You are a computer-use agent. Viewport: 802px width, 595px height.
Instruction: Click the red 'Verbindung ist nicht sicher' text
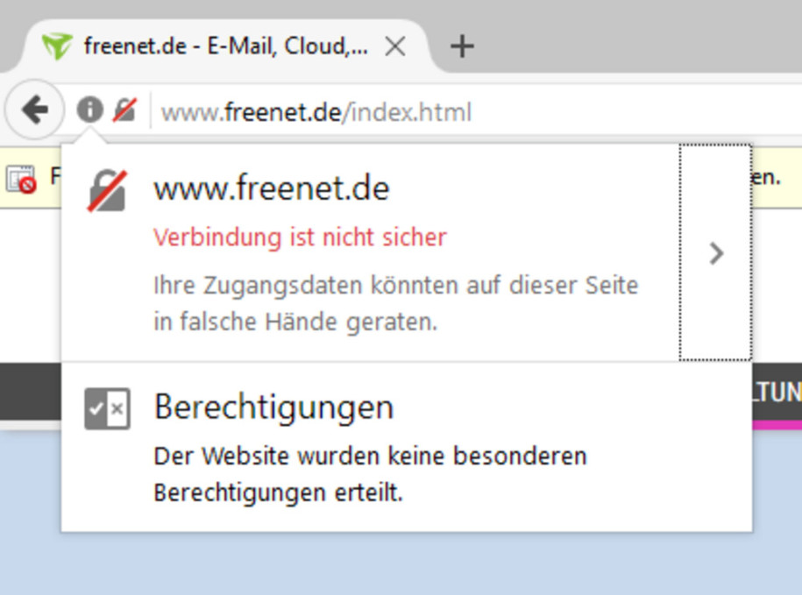300,237
